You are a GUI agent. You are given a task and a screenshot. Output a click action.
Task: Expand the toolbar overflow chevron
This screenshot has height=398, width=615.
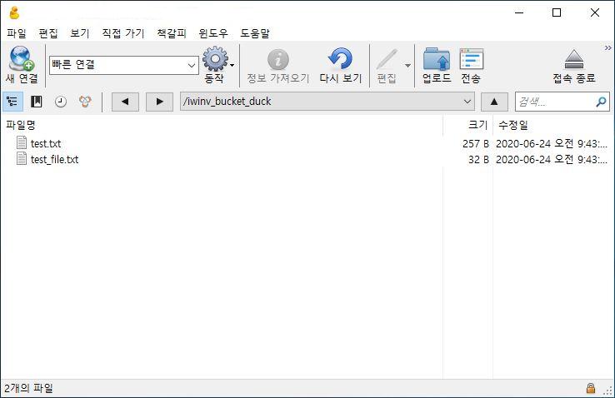click(607, 47)
